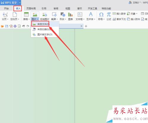Collapse the 图片 dropdown arrow
The width and height of the screenshot is (148, 123).
[x=38, y=19]
